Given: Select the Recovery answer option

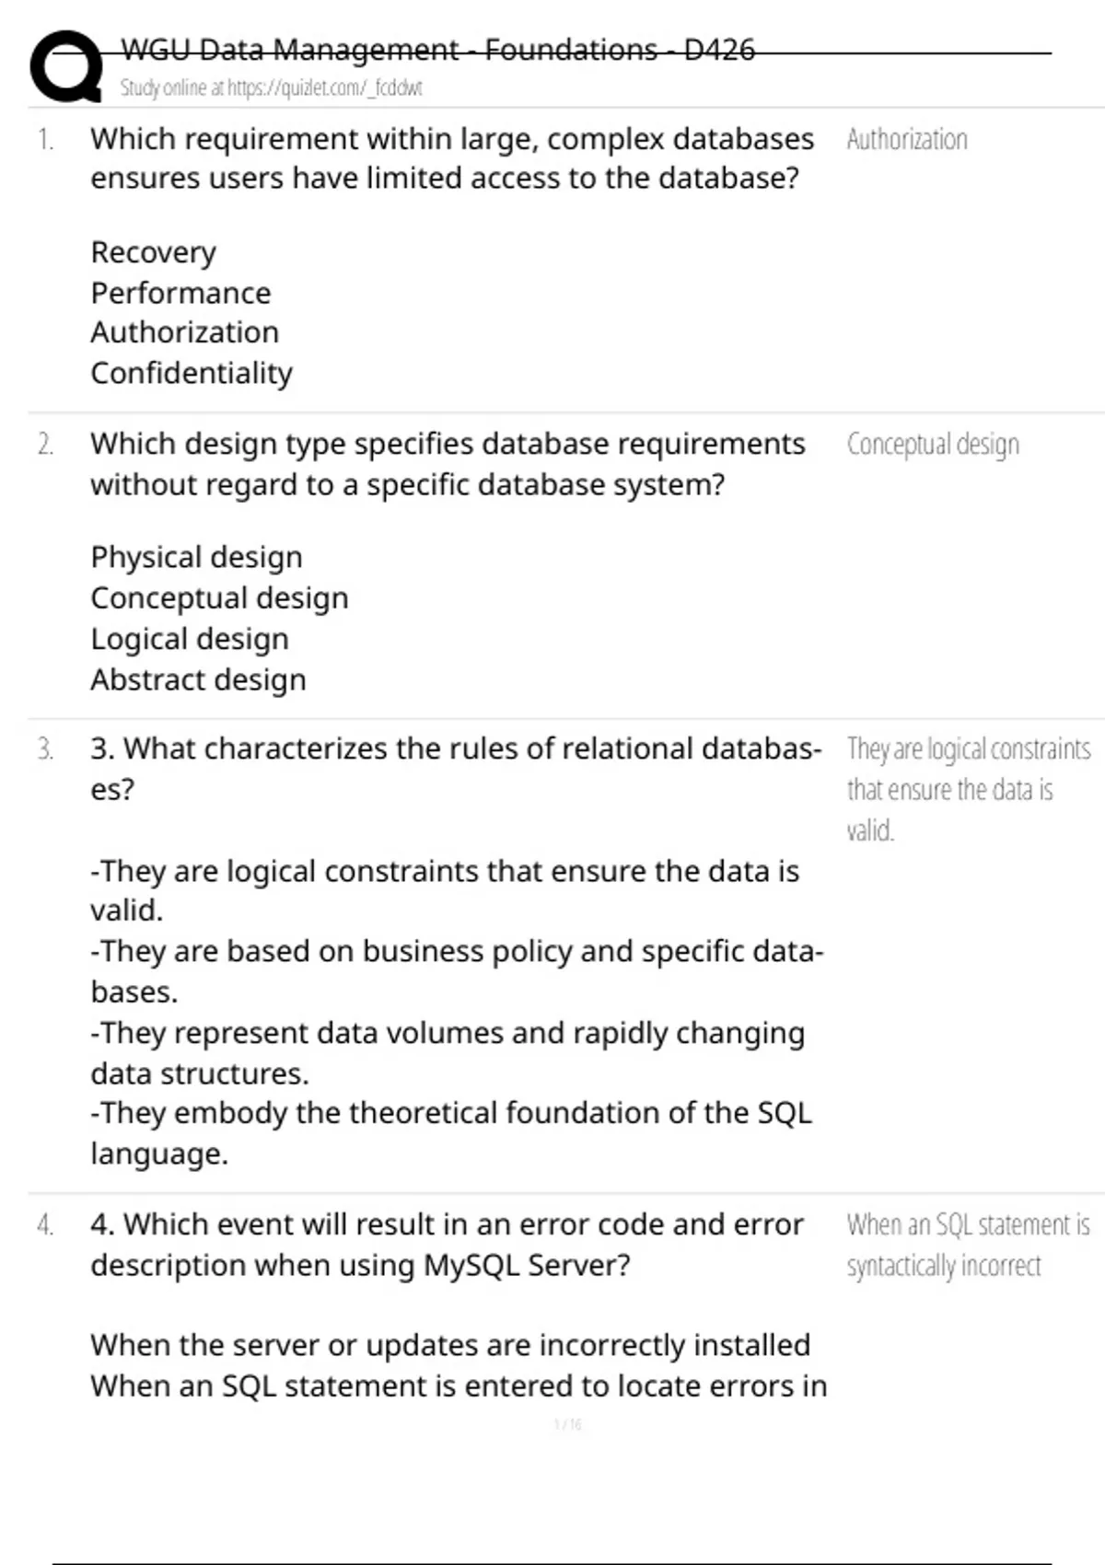Looking at the screenshot, I should click(x=153, y=252).
